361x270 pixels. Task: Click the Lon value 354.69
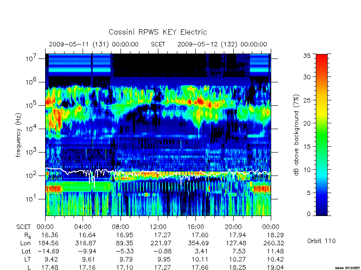click(198, 243)
